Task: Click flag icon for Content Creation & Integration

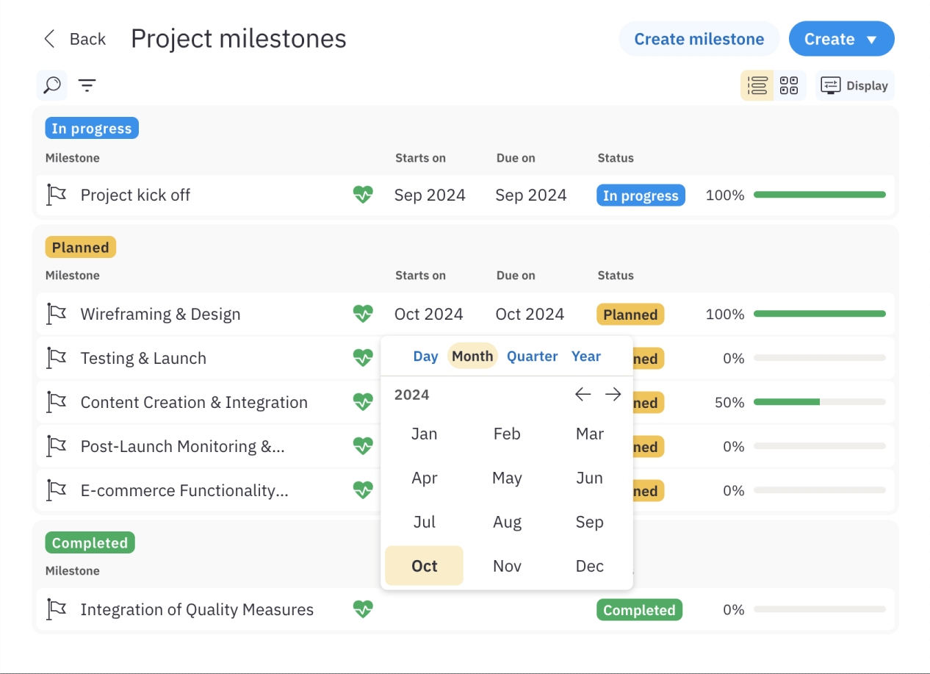Action: click(57, 402)
